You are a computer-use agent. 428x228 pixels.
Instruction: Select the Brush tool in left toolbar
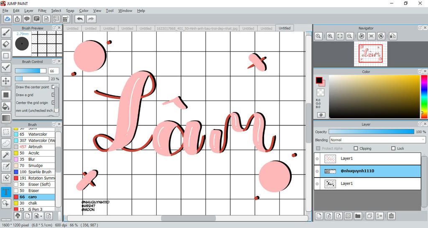(x=6, y=33)
